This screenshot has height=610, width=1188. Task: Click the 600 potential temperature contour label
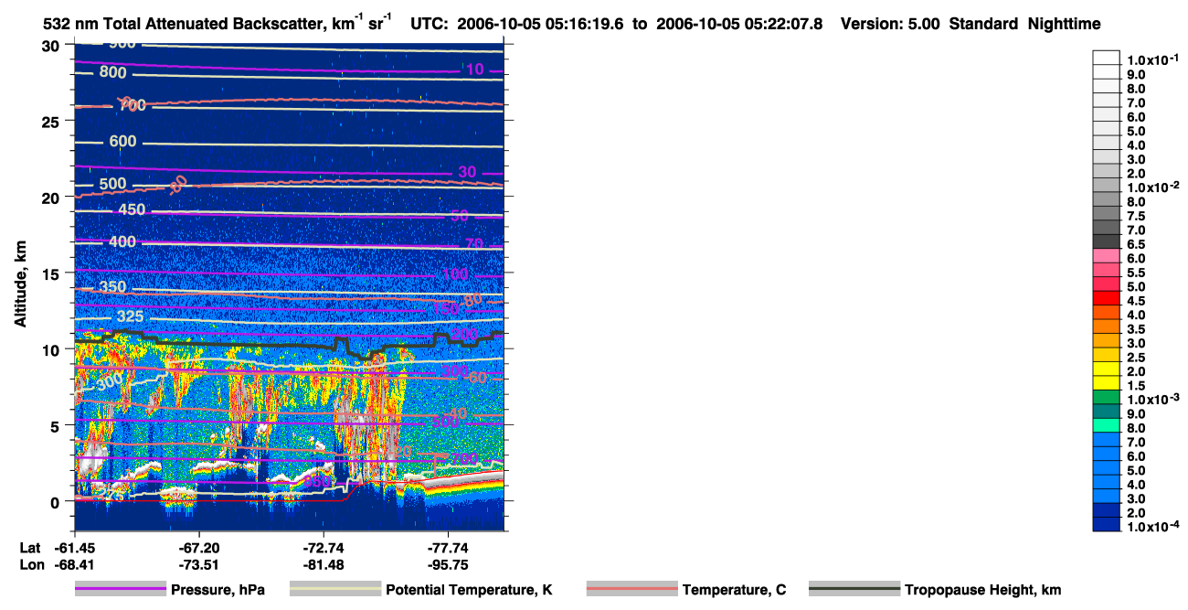click(x=122, y=141)
